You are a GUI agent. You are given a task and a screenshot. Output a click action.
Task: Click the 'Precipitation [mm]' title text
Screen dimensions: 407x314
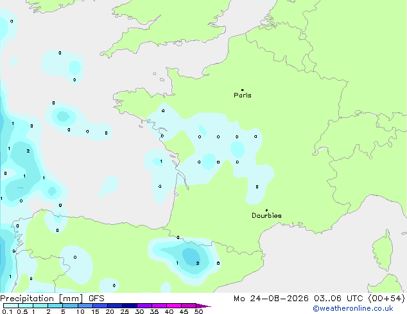[42, 299]
